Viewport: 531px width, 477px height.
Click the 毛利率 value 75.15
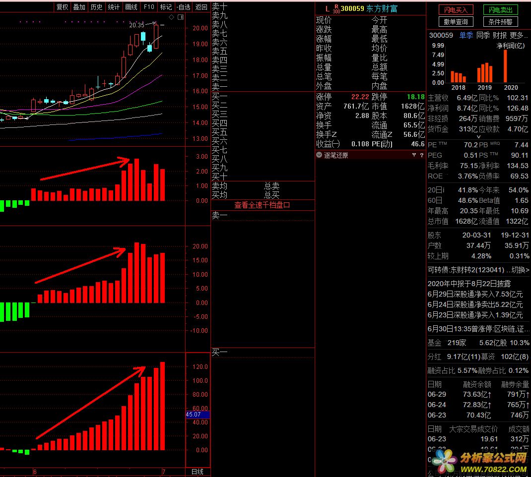point(468,166)
